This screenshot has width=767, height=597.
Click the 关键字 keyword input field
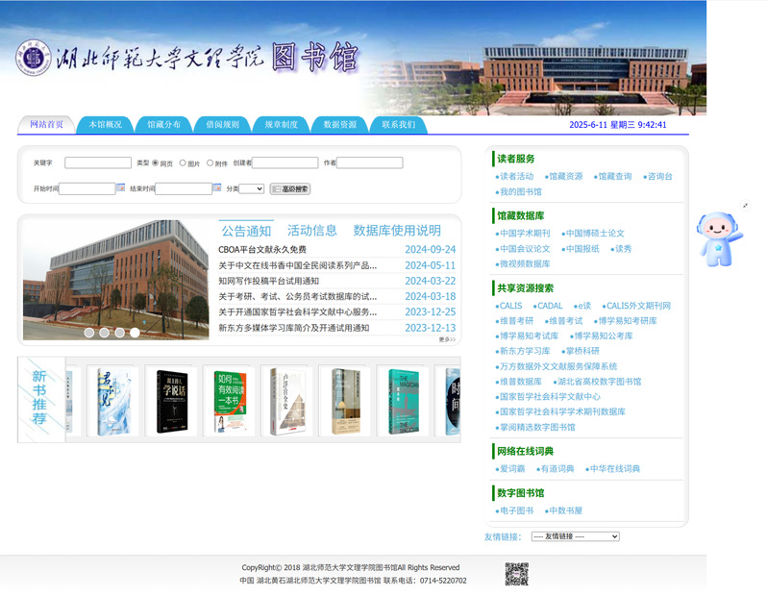98,163
